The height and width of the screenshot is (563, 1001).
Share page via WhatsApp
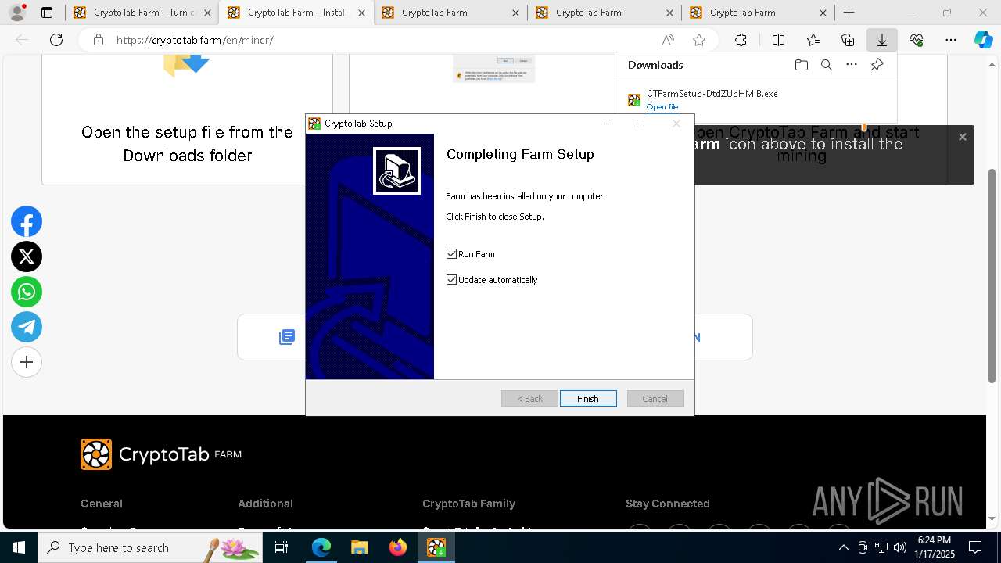[x=27, y=292]
